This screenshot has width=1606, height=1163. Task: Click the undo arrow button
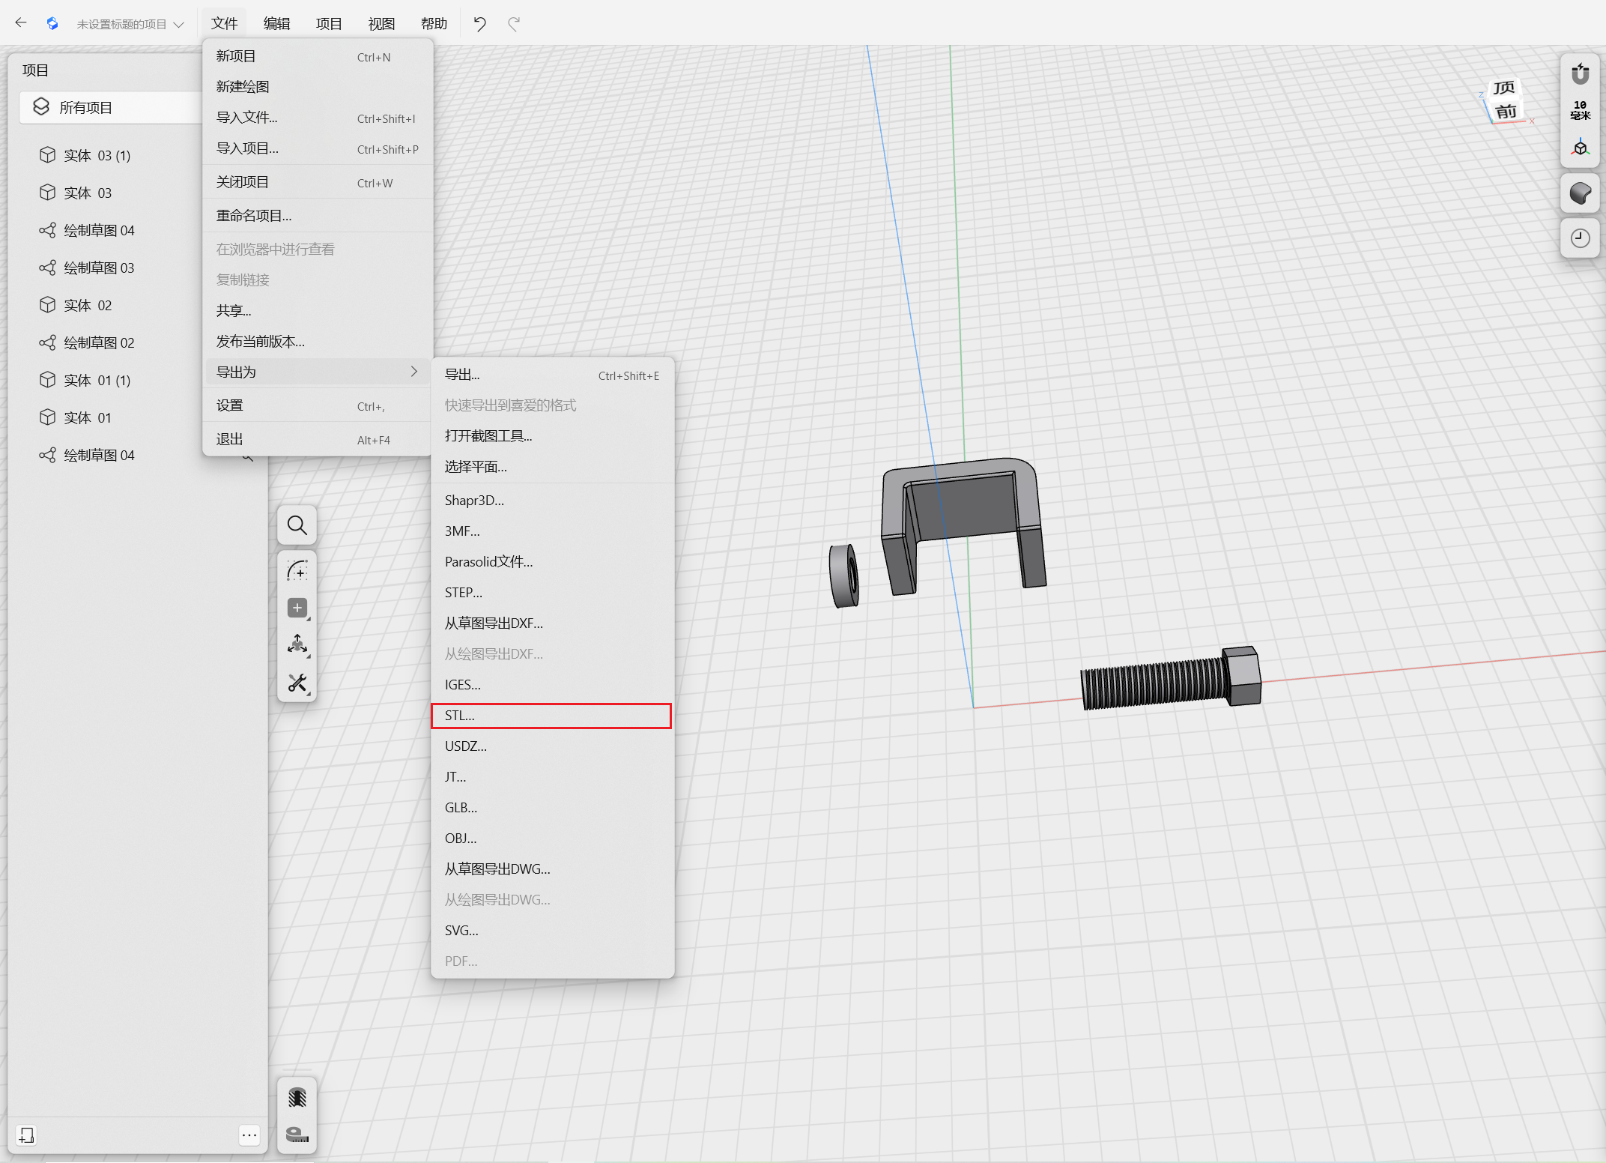[x=480, y=24]
